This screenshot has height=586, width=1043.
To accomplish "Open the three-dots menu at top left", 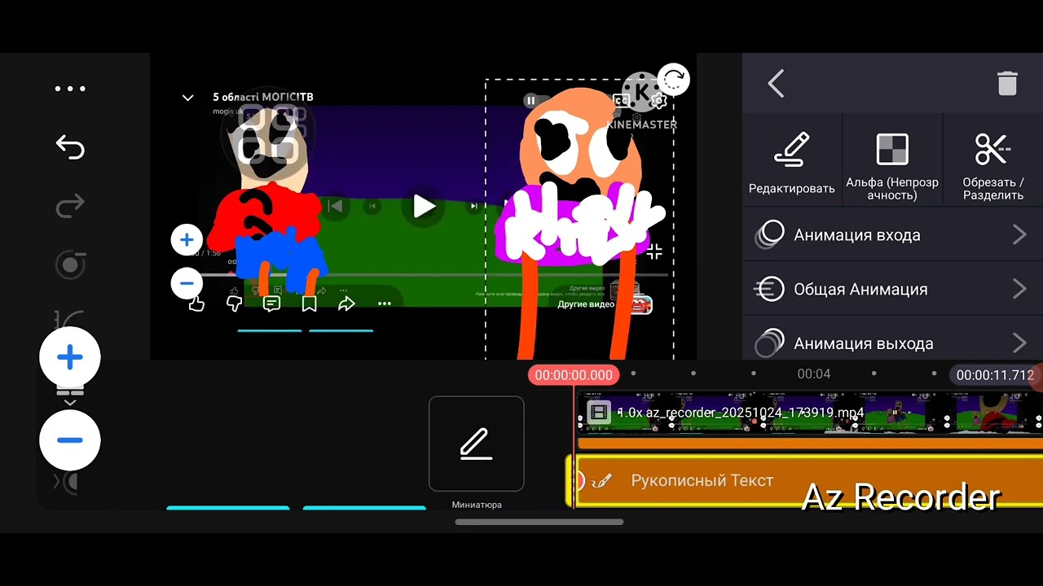I will point(70,89).
